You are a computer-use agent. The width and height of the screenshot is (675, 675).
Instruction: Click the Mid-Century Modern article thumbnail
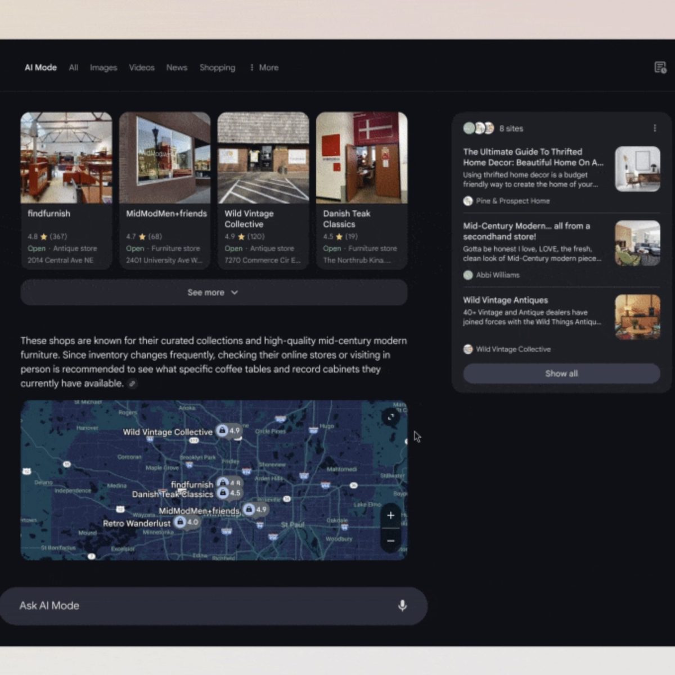[637, 243]
